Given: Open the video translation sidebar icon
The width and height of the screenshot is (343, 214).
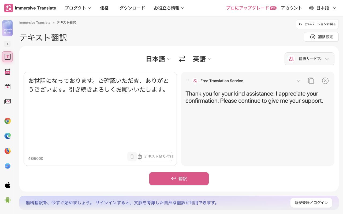Looking at the screenshot, I should coord(8,87).
